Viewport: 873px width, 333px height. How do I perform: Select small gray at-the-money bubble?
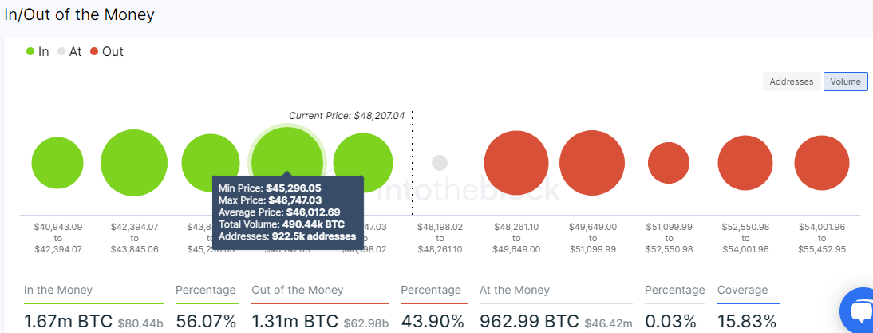click(440, 163)
